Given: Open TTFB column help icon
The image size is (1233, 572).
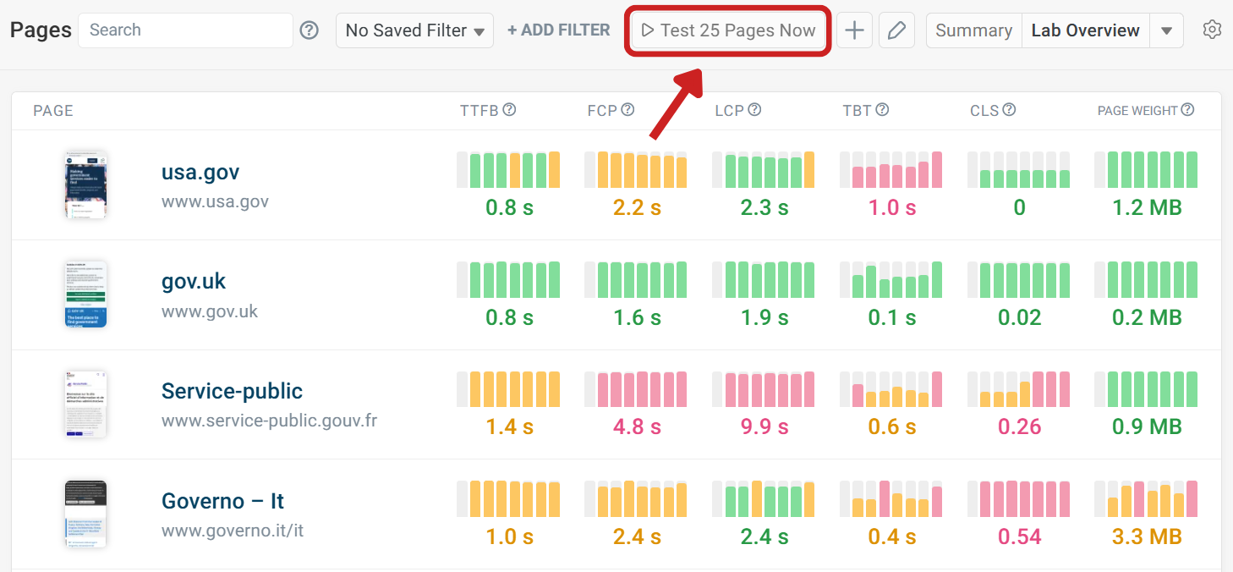Looking at the screenshot, I should 509,110.
